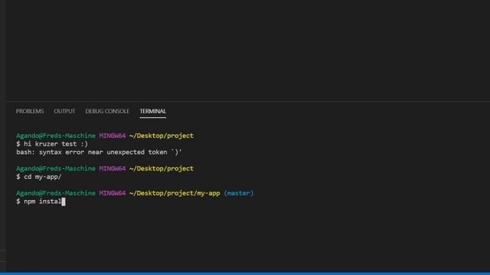Click the '~/Desktop/project/my-app' path text
Image resolution: width=490 pixels, height=275 pixels.
click(x=175, y=193)
